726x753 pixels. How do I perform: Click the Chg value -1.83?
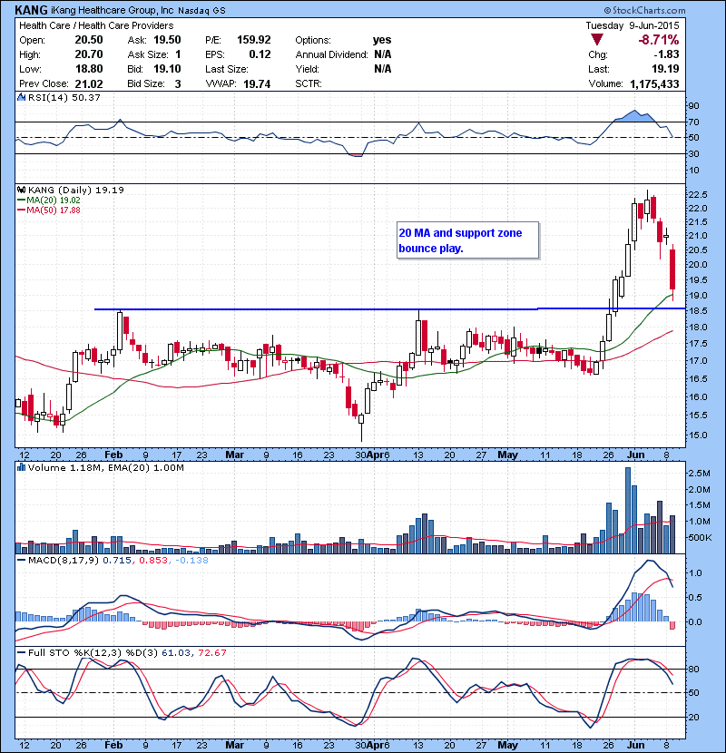click(x=666, y=54)
